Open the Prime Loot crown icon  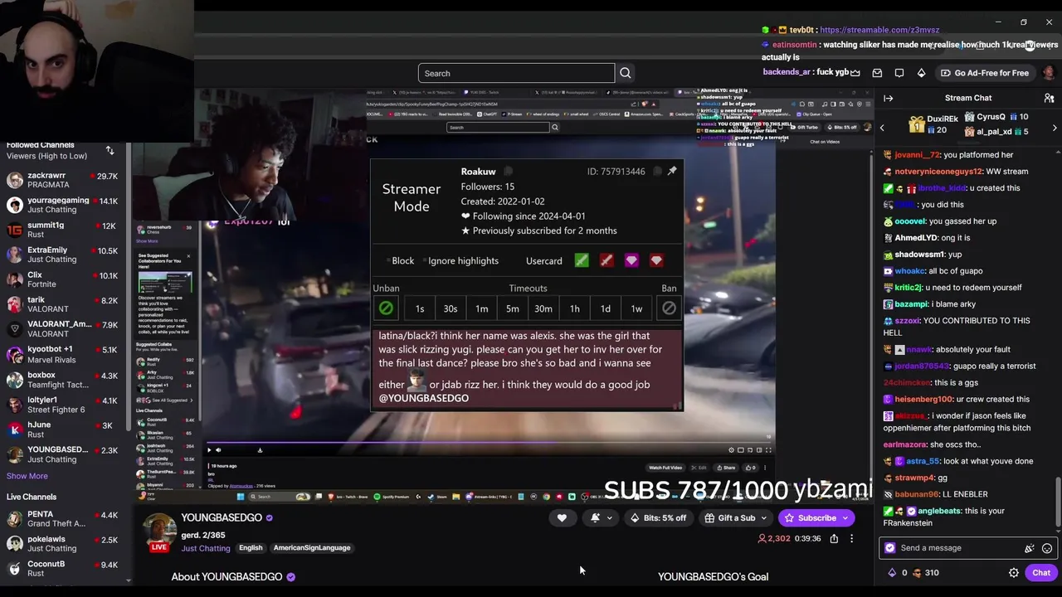(855, 73)
